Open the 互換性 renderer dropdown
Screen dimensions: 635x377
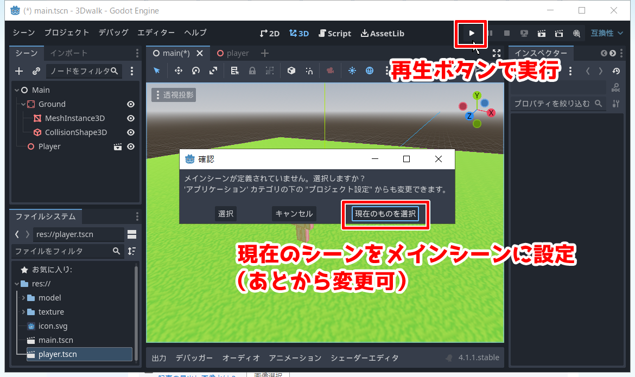pyautogui.click(x=607, y=33)
